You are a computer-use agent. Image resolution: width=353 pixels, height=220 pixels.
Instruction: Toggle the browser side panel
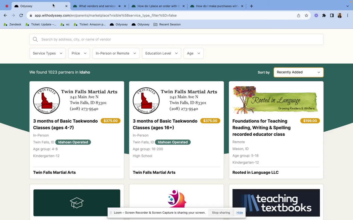pos(332,16)
